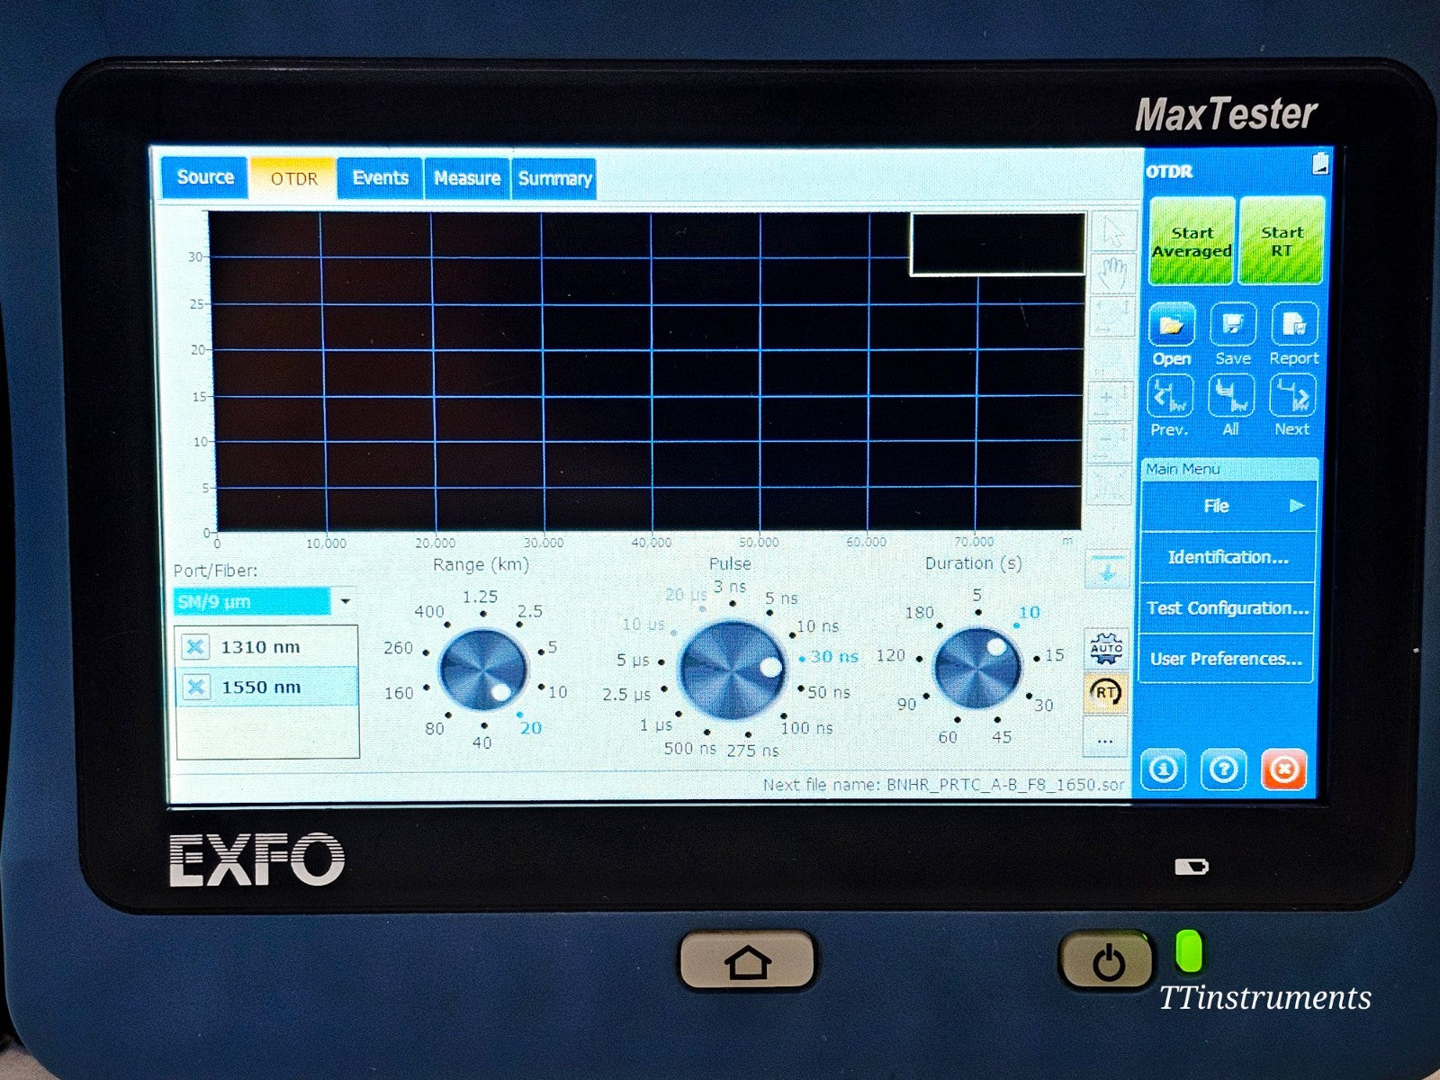
Task: Set duration to 120 seconds
Action: (890, 655)
